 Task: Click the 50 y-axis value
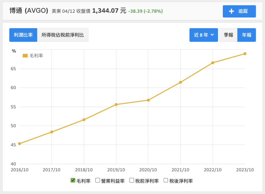click(13, 126)
